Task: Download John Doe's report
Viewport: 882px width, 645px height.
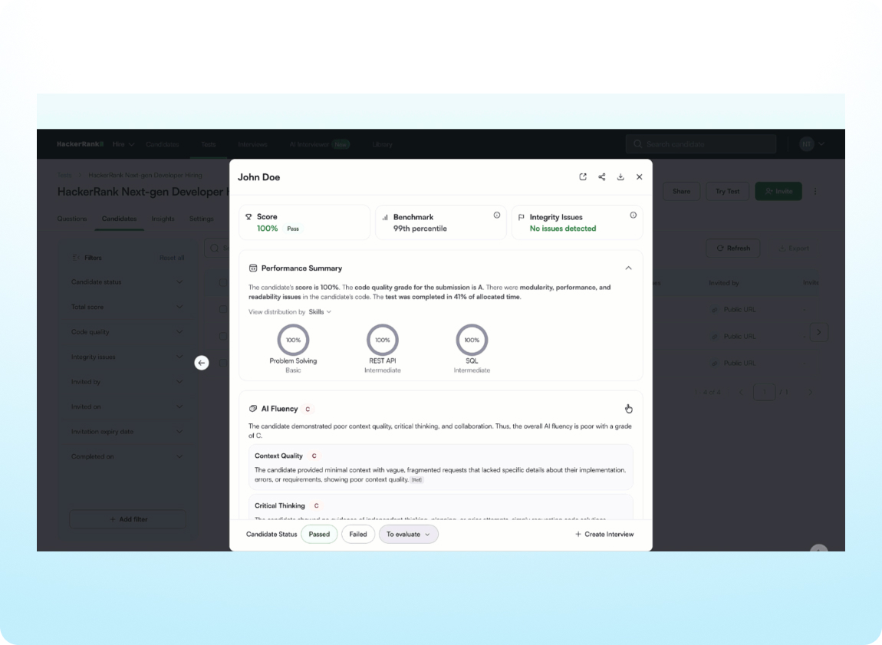Action: (x=620, y=176)
